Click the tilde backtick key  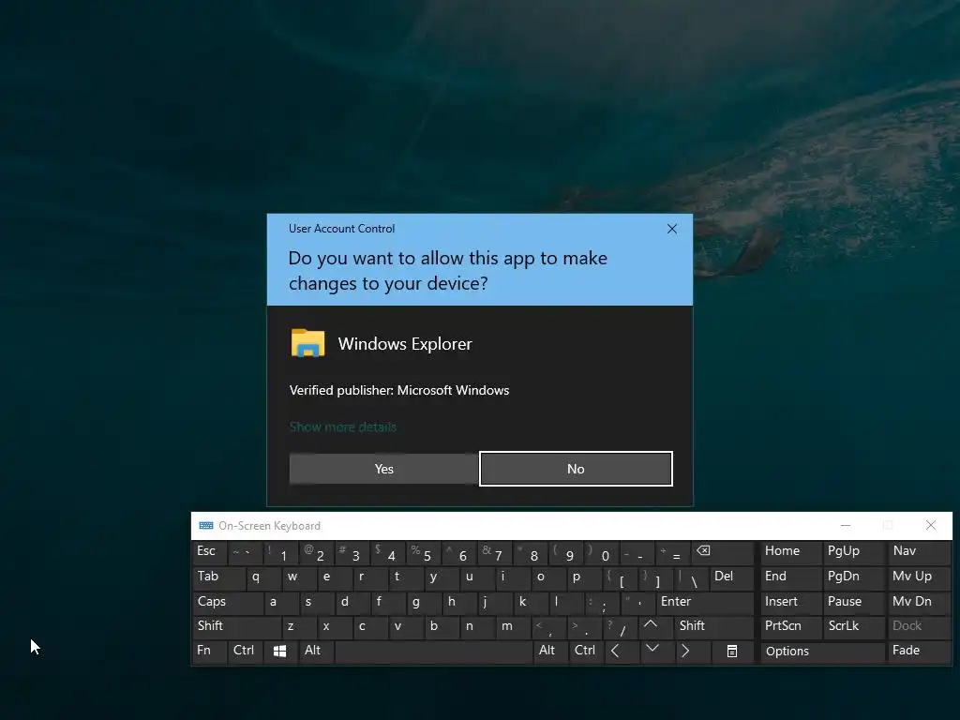[x=245, y=552]
